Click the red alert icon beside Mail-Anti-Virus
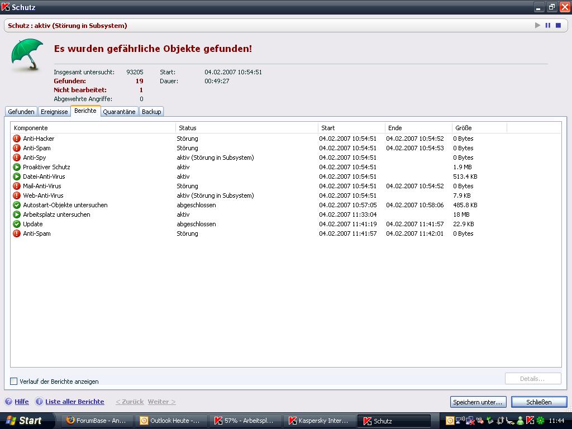 17,186
